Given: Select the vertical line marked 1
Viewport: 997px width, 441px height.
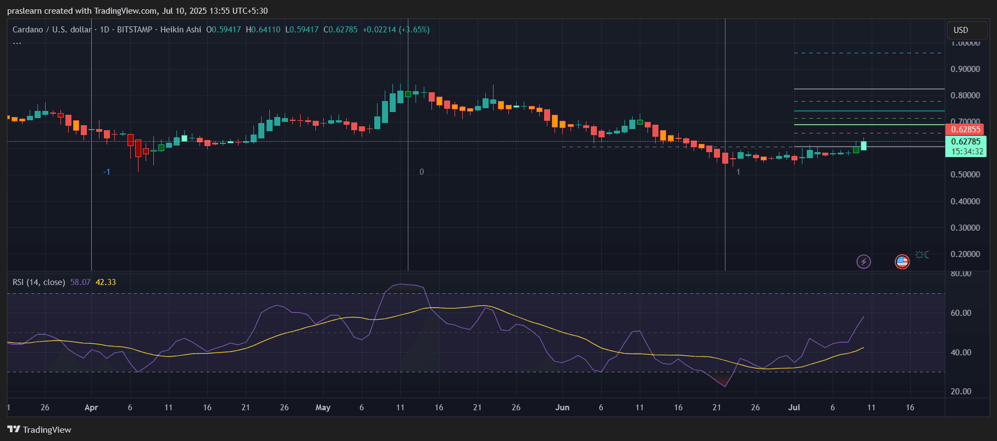Looking at the screenshot, I should [x=725, y=145].
